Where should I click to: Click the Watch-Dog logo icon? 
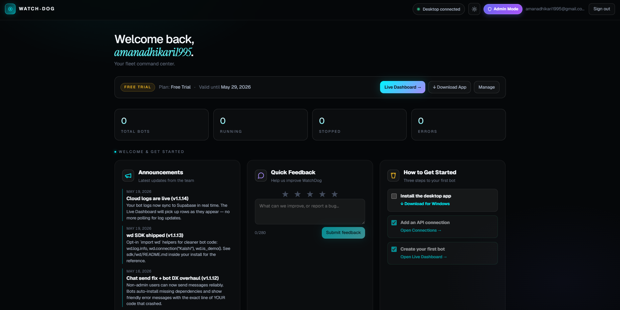pyautogui.click(x=10, y=9)
